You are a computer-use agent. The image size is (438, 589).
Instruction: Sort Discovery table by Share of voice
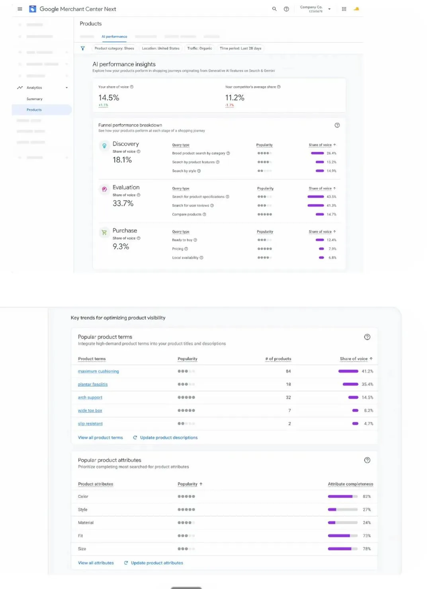point(322,145)
